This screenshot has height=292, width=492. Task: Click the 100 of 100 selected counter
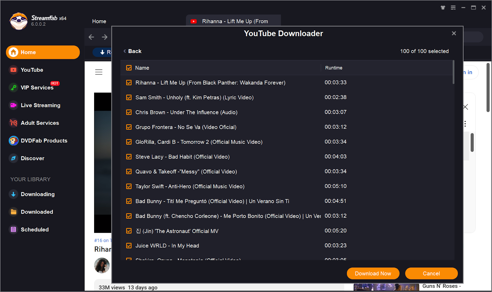pos(424,51)
